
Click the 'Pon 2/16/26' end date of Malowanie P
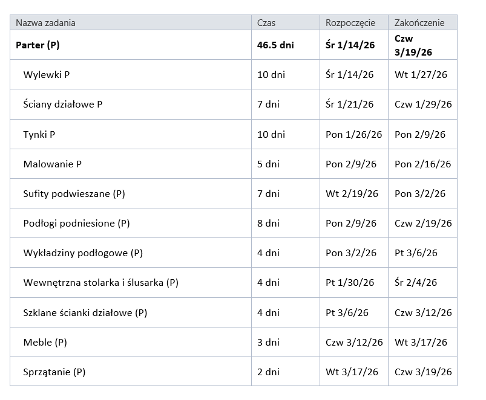point(423,164)
